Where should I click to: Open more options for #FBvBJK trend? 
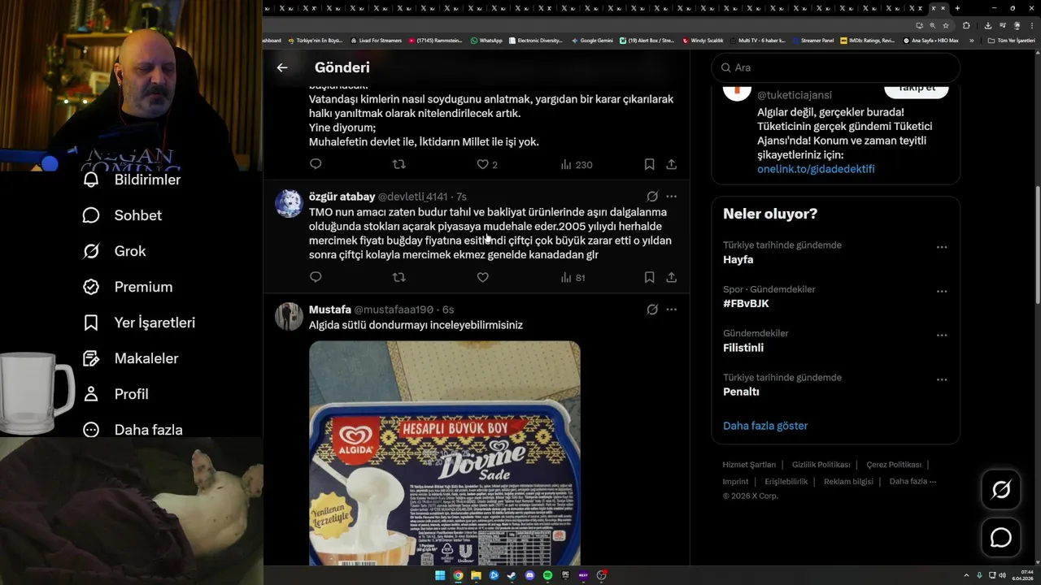click(942, 291)
